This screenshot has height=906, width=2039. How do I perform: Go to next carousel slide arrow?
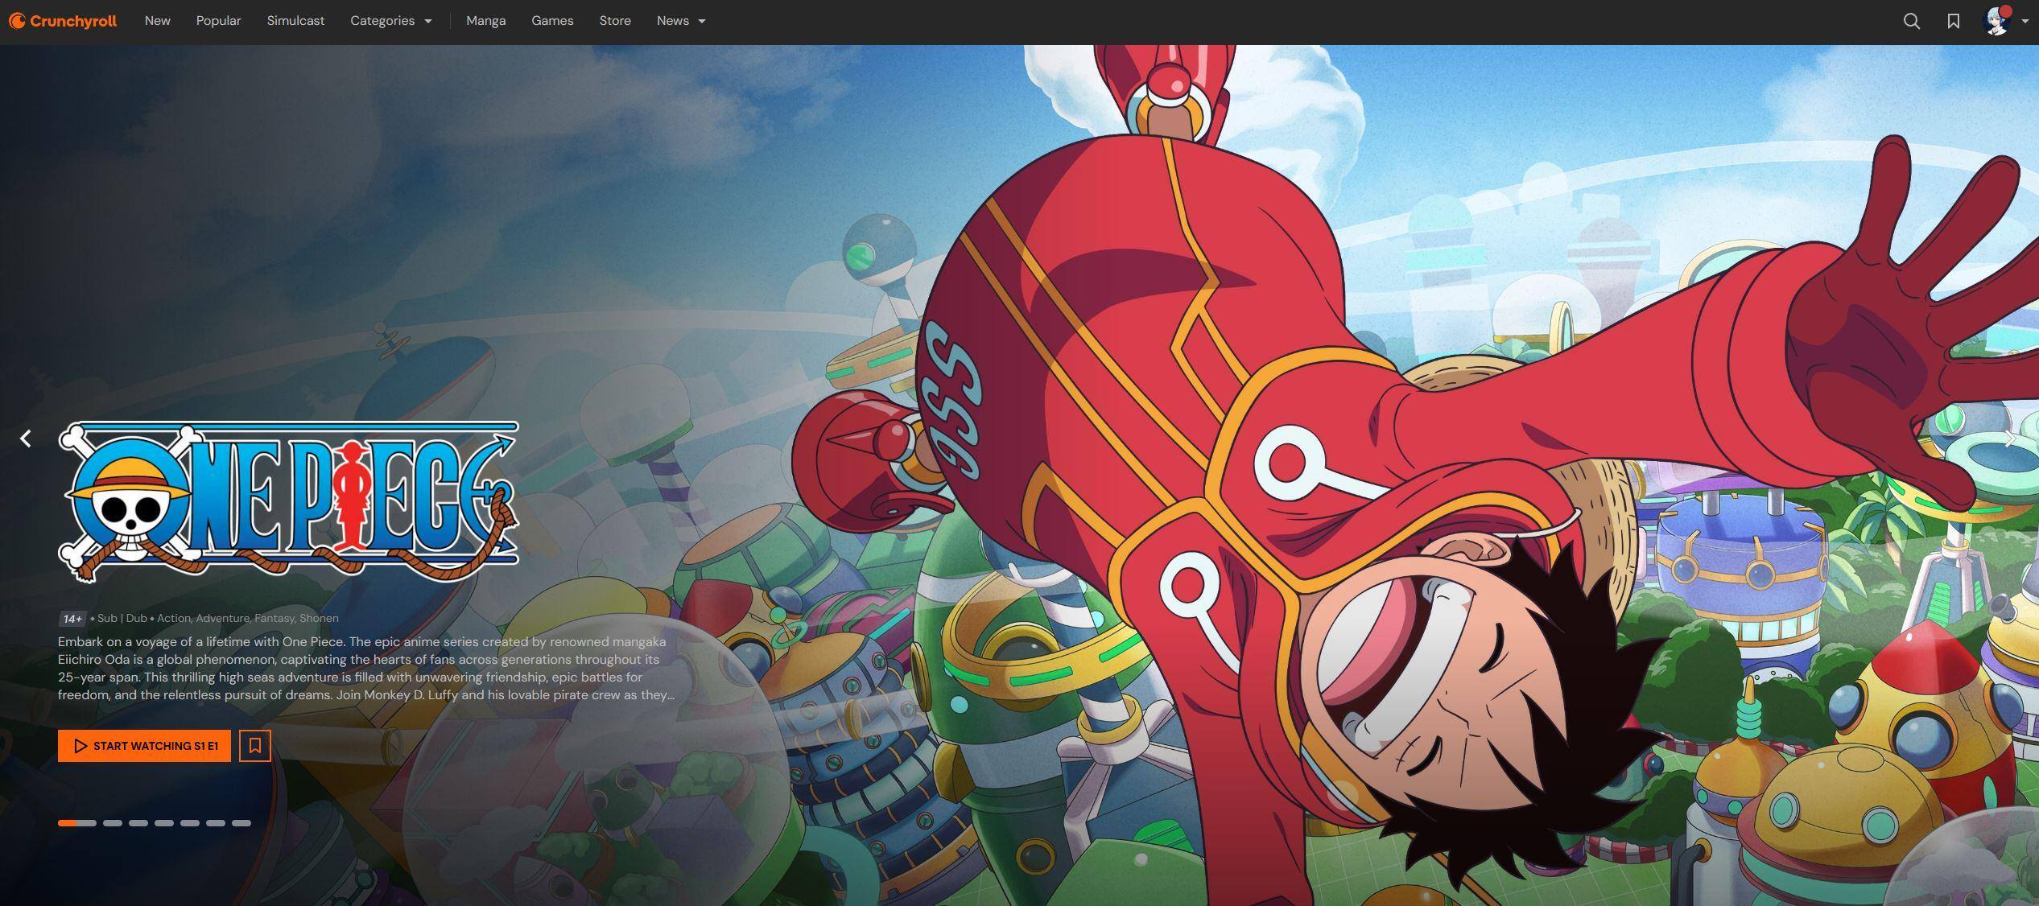click(2008, 439)
